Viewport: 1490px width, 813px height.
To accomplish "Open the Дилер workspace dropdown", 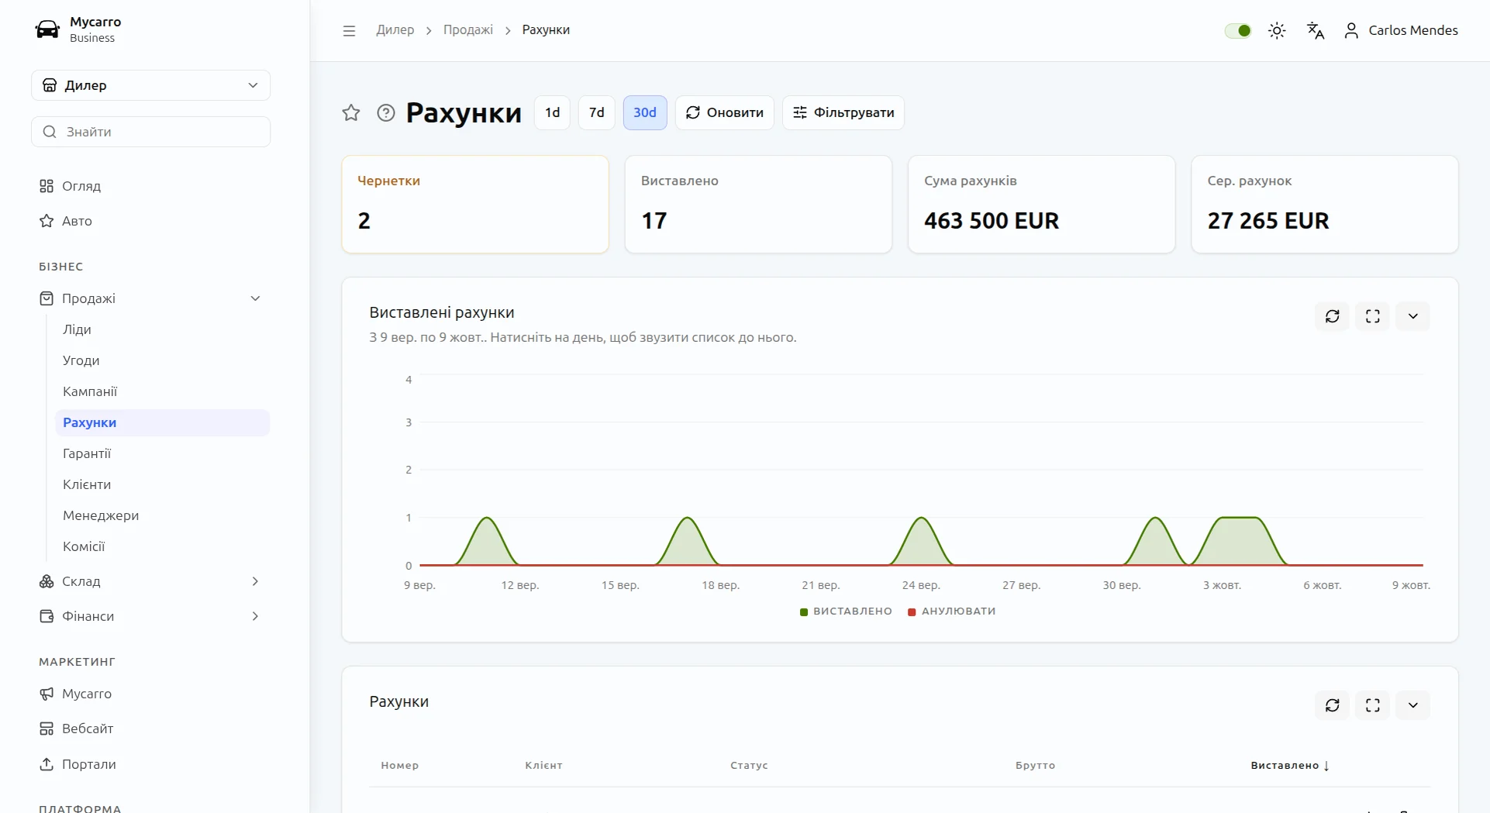I will click(150, 85).
